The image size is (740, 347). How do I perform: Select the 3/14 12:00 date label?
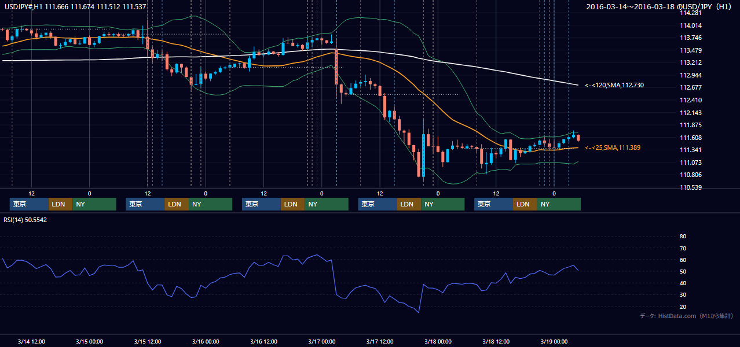click(x=31, y=341)
